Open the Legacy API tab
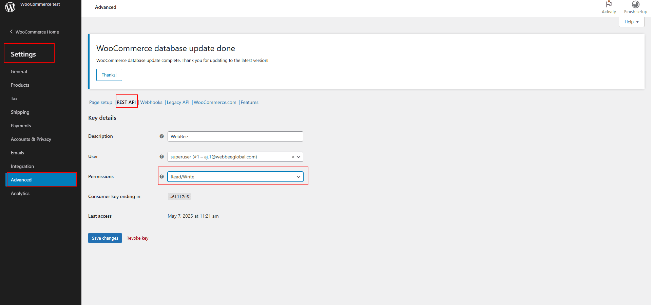Image resolution: width=651 pixels, height=305 pixels. point(178,103)
